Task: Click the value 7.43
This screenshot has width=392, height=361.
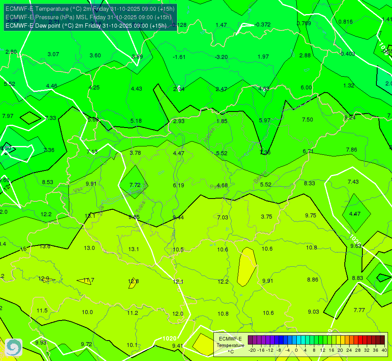Action: [x=353, y=182]
